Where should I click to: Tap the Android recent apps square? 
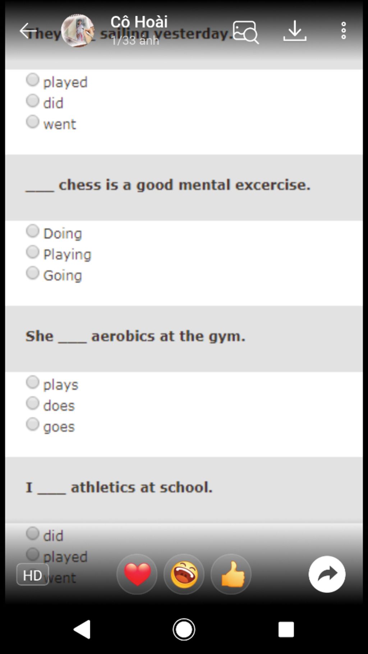pyautogui.click(x=286, y=629)
